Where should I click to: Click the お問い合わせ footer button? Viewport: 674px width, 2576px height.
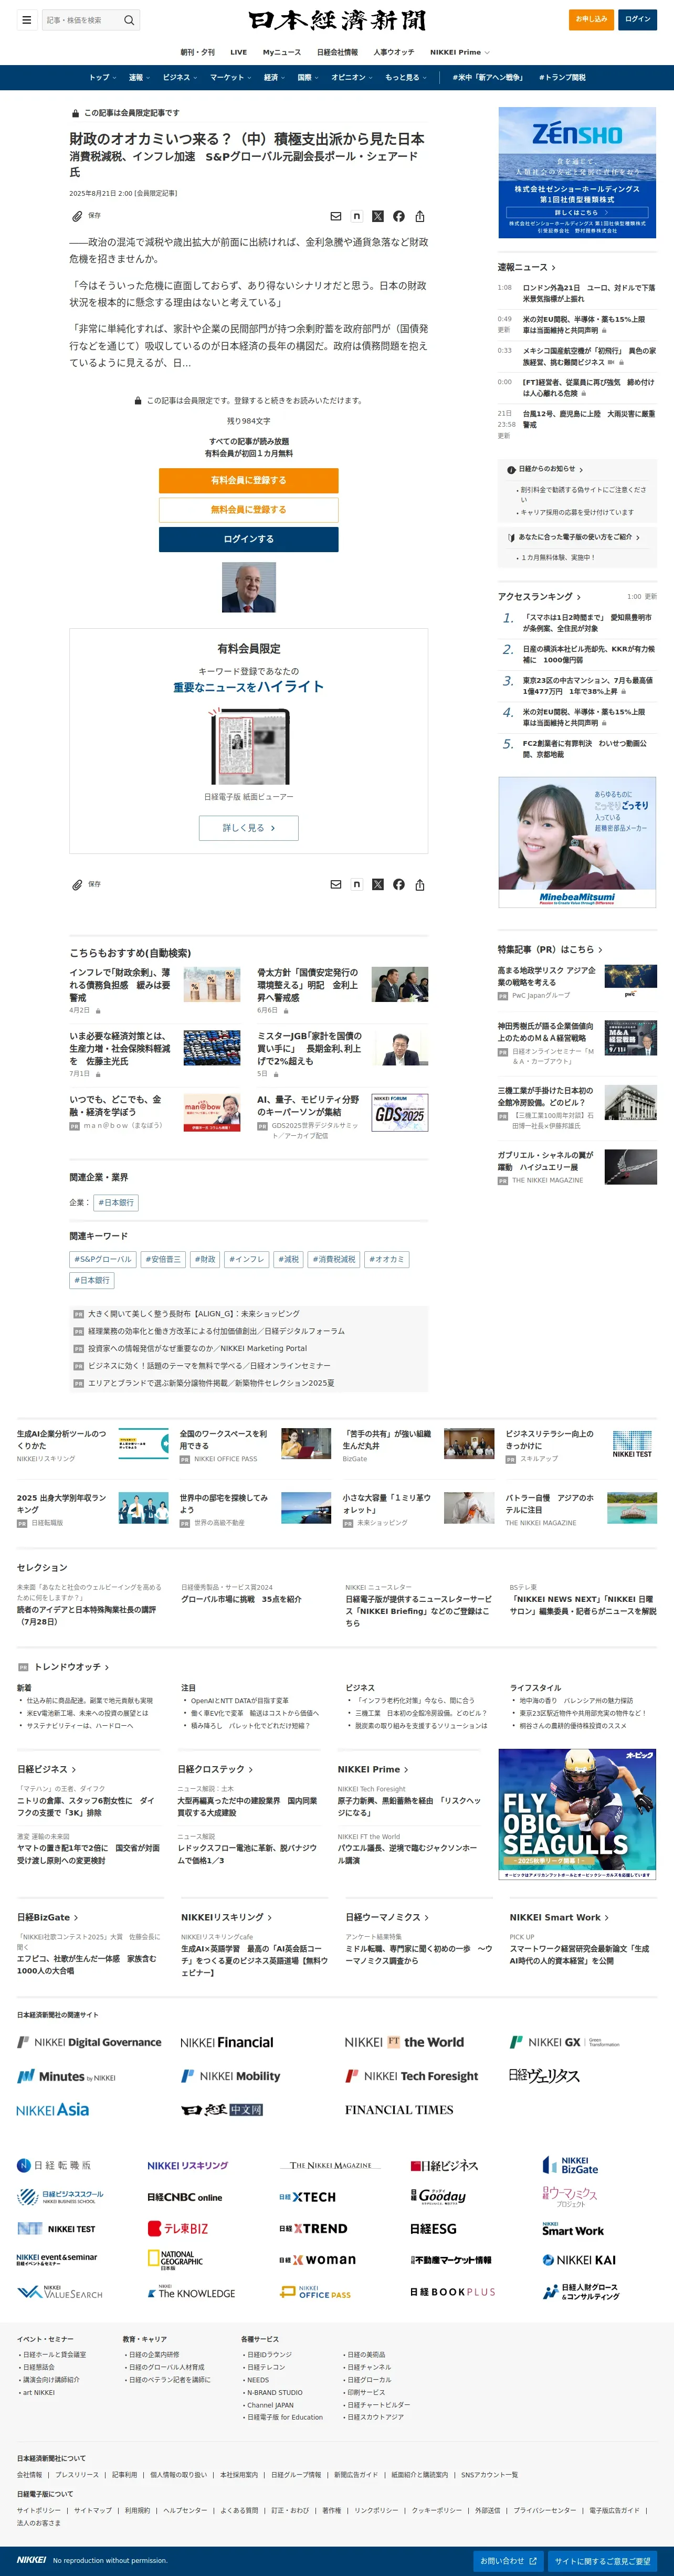click(508, 2560)
